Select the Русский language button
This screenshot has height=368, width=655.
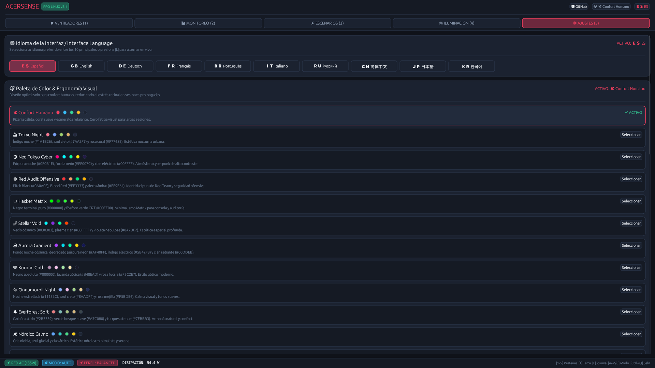pyautogui.click(x=325, y=66)
